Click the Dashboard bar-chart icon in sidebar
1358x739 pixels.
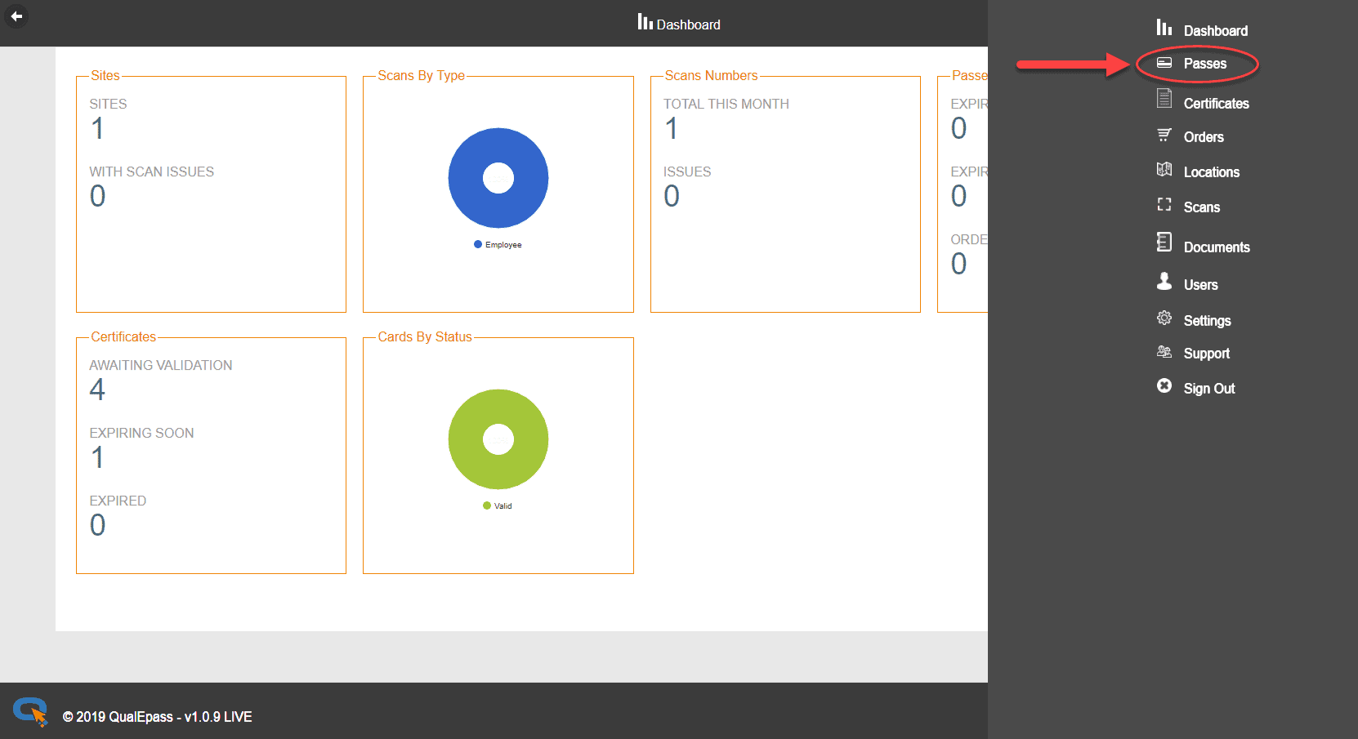1164,28
